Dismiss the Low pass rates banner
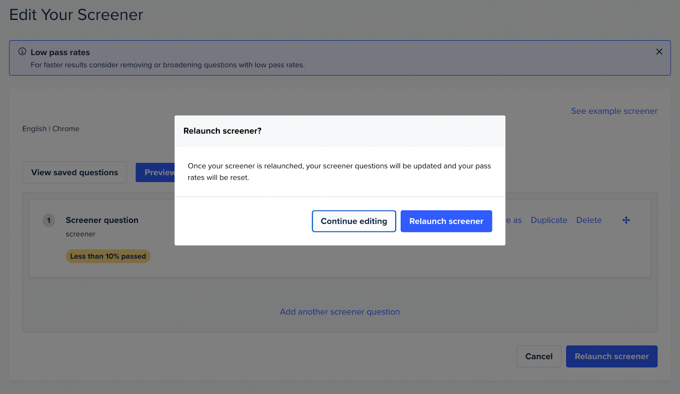The height and width of the screenshot is (394, 680). coord(659,51)
